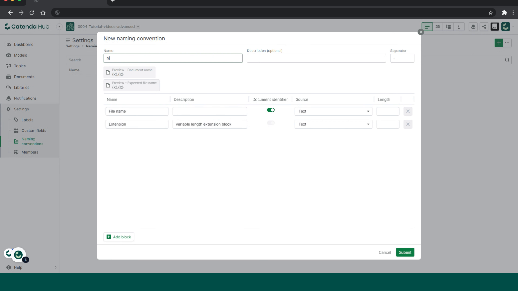Open the more options ellipsis menu

(x=507, y=43)
